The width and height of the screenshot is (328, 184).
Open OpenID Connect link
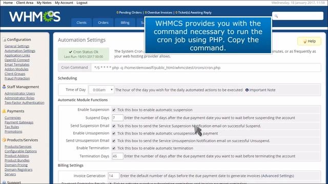pos(17,60)
